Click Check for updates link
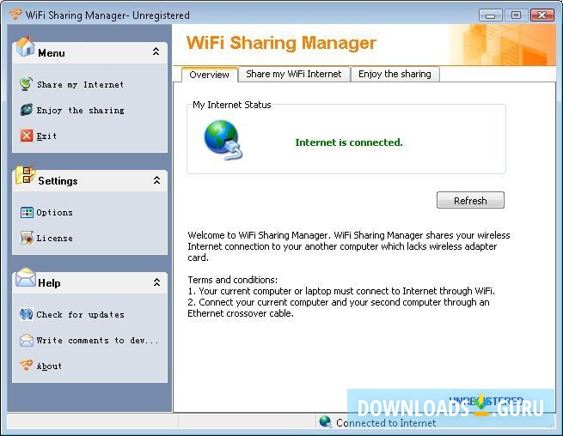 [81, 314]
